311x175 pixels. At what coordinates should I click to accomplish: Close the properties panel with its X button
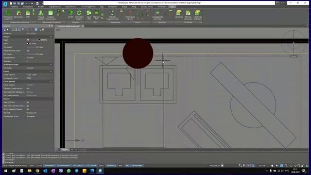[52, 26]
